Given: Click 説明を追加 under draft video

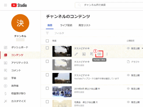Looking at the screenshot, I should pos(79,65).
